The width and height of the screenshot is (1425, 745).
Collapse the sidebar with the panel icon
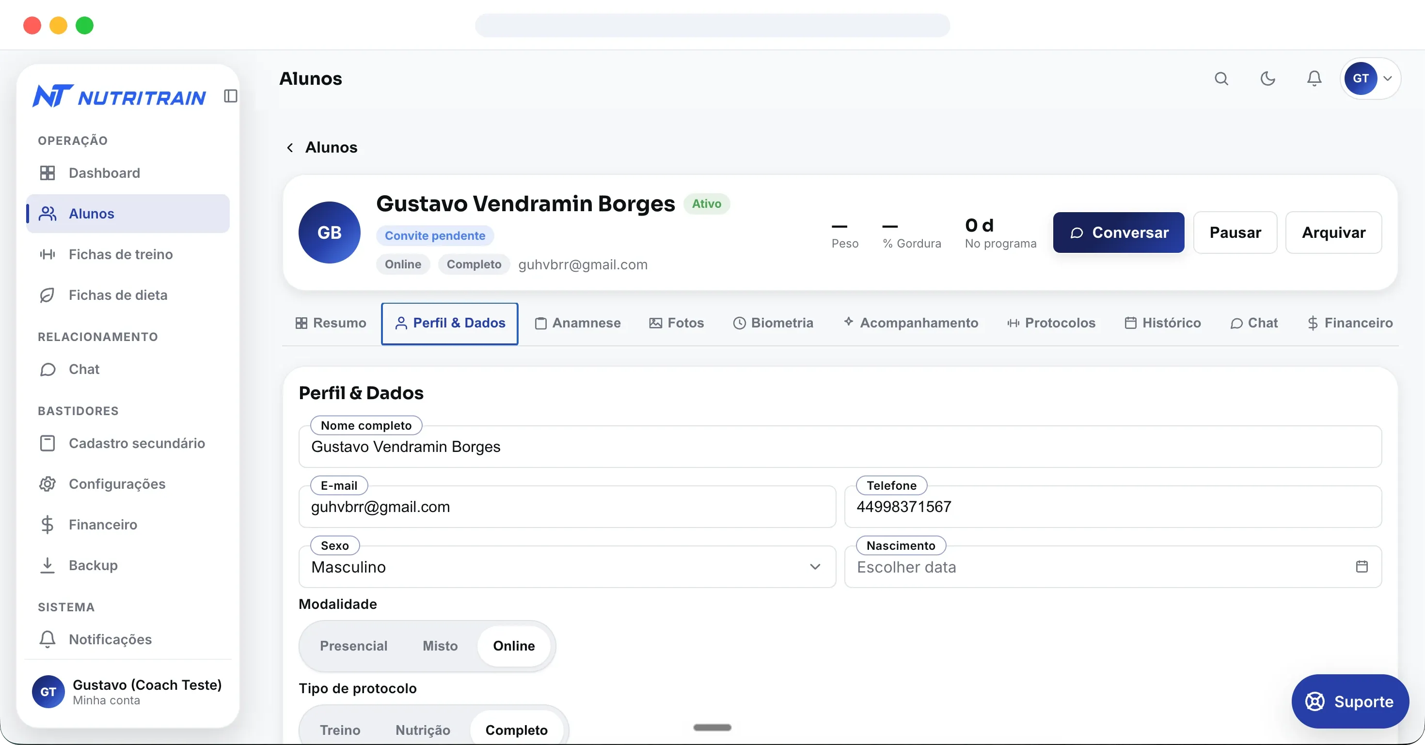click(231, 96)
